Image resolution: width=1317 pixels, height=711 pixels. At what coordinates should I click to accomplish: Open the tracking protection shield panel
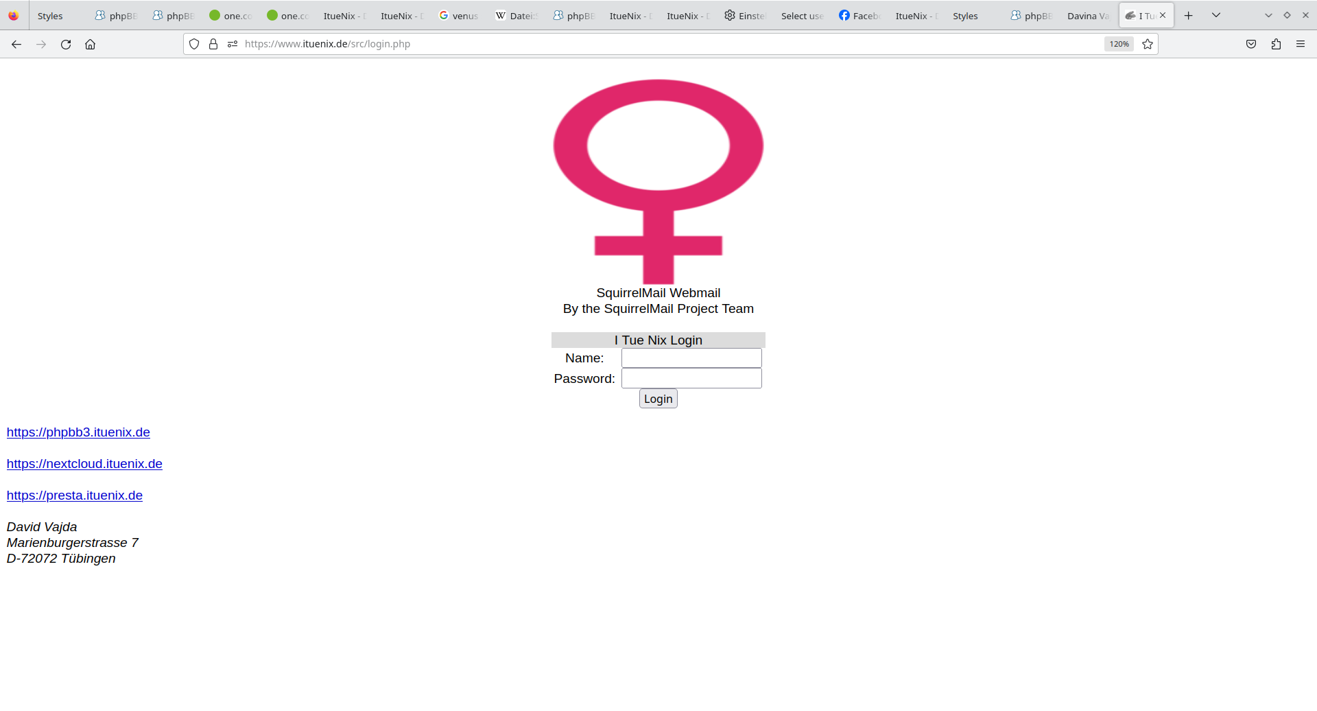pos(194,44)
